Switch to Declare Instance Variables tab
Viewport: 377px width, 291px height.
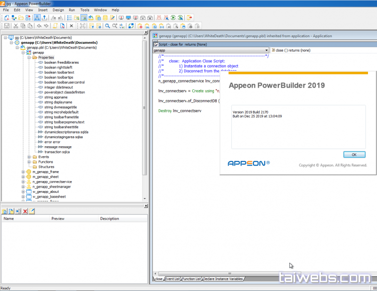click(223, 279)
